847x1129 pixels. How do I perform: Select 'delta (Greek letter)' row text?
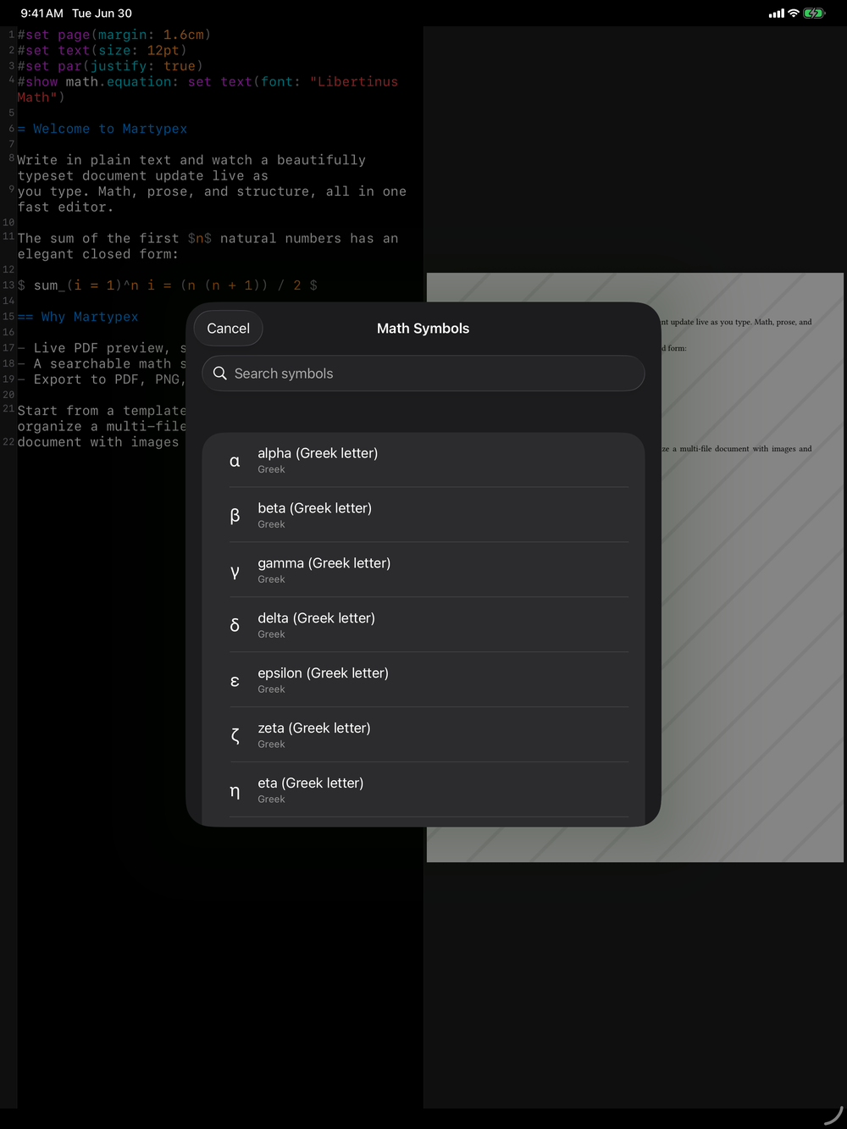(316, 618)
